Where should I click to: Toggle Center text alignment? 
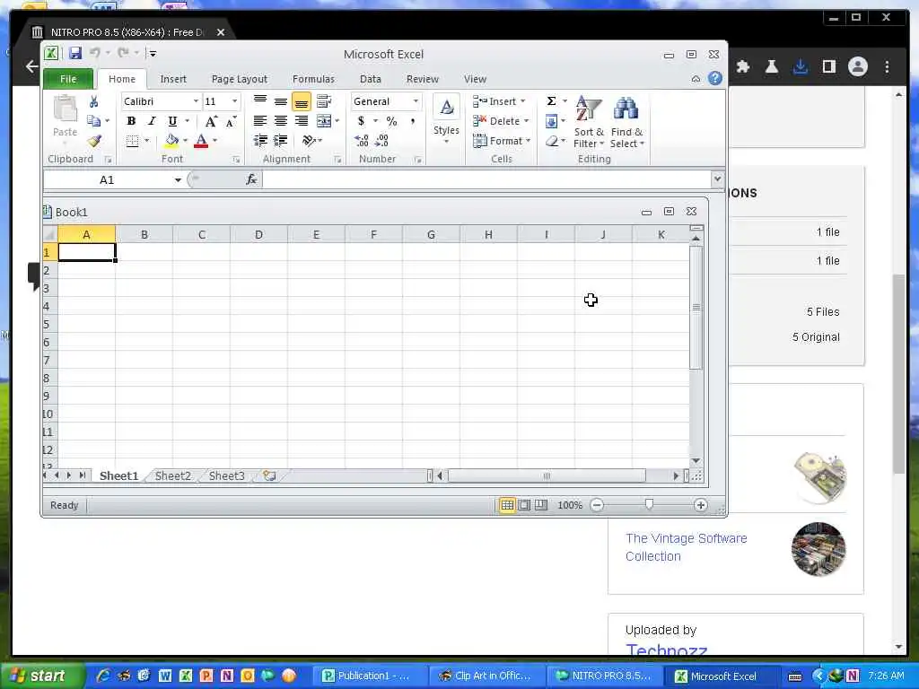point(281,121)
